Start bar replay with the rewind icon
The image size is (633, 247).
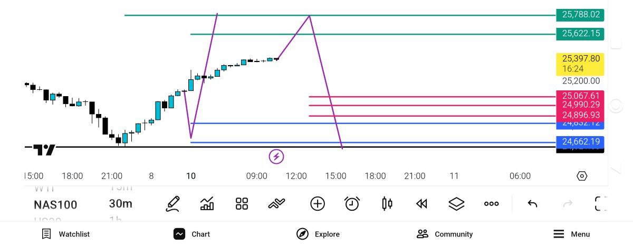point(421,203)
